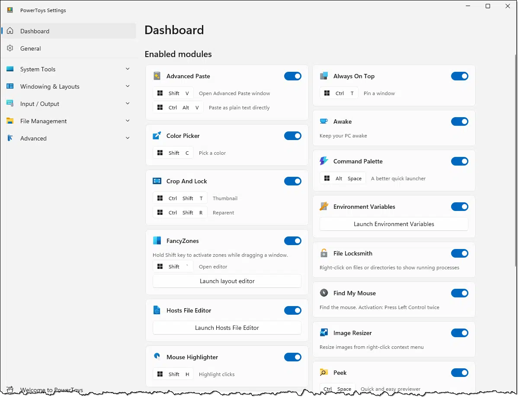Screen dimensions: 519x399
Task: Click the General gear icon in sidebar
Action: [10, 48]
